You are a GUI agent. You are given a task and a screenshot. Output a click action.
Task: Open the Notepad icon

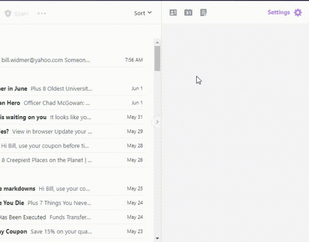203,12
